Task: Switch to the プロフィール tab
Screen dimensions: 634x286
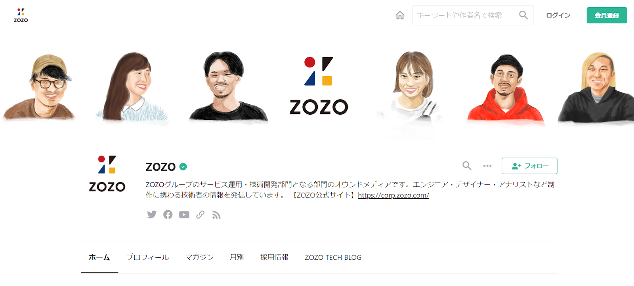Action: 148,257
